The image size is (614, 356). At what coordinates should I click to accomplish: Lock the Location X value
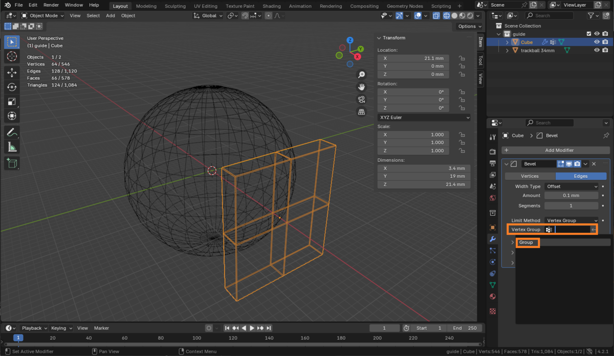462,58
